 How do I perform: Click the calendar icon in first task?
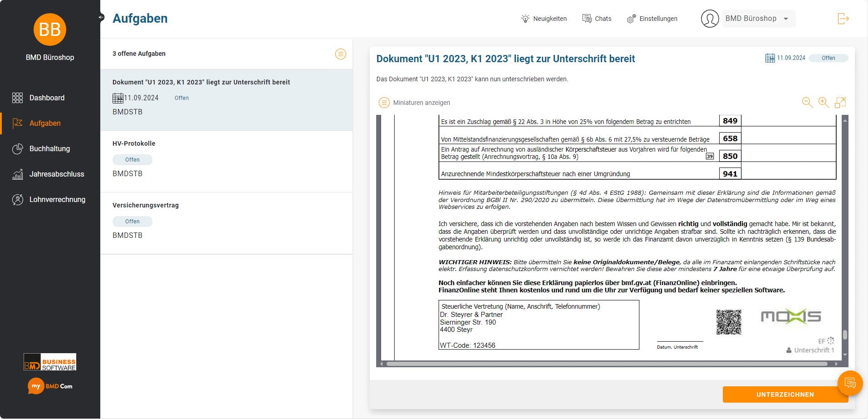(x=118, y=98)
